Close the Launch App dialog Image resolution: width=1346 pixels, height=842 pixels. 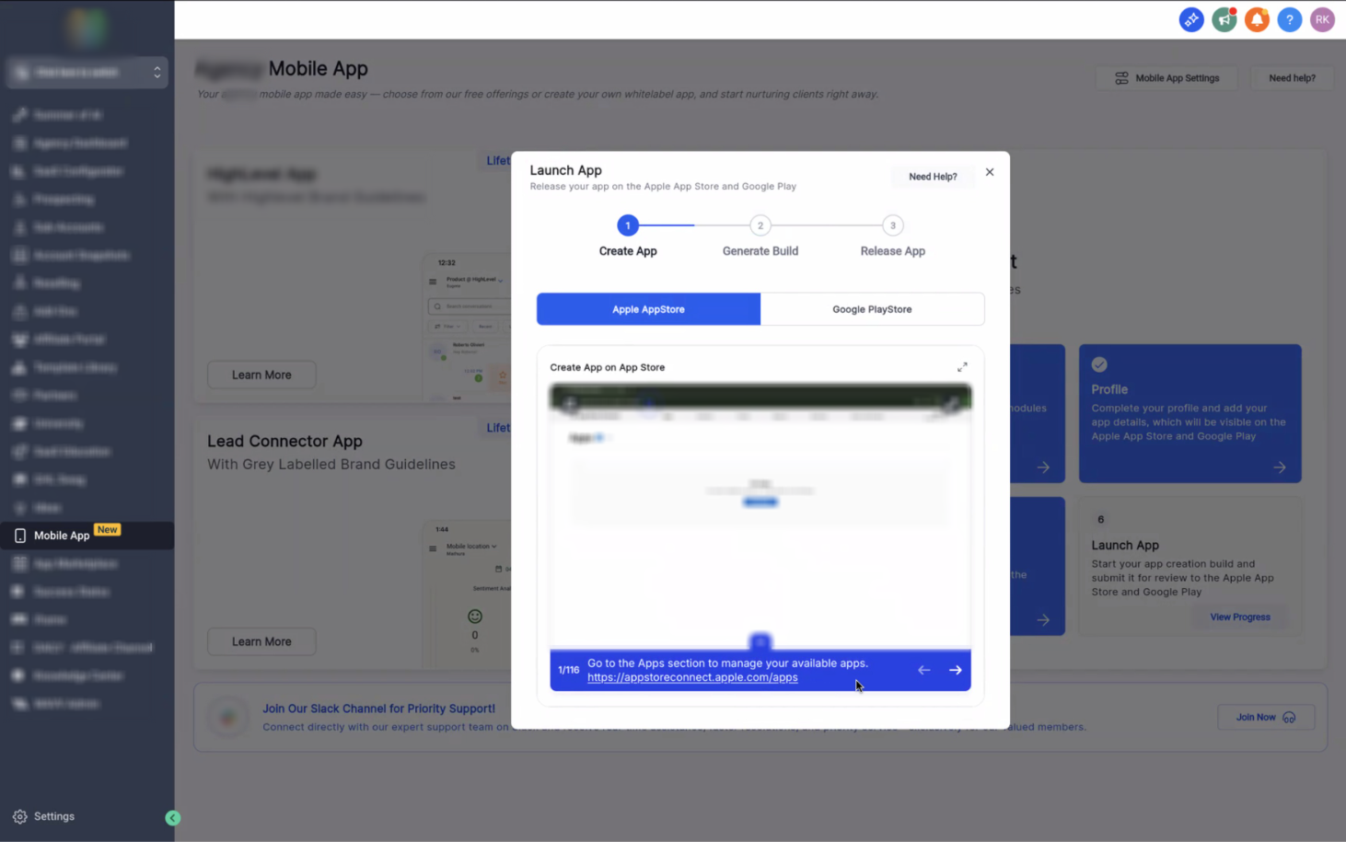[990, 172]
